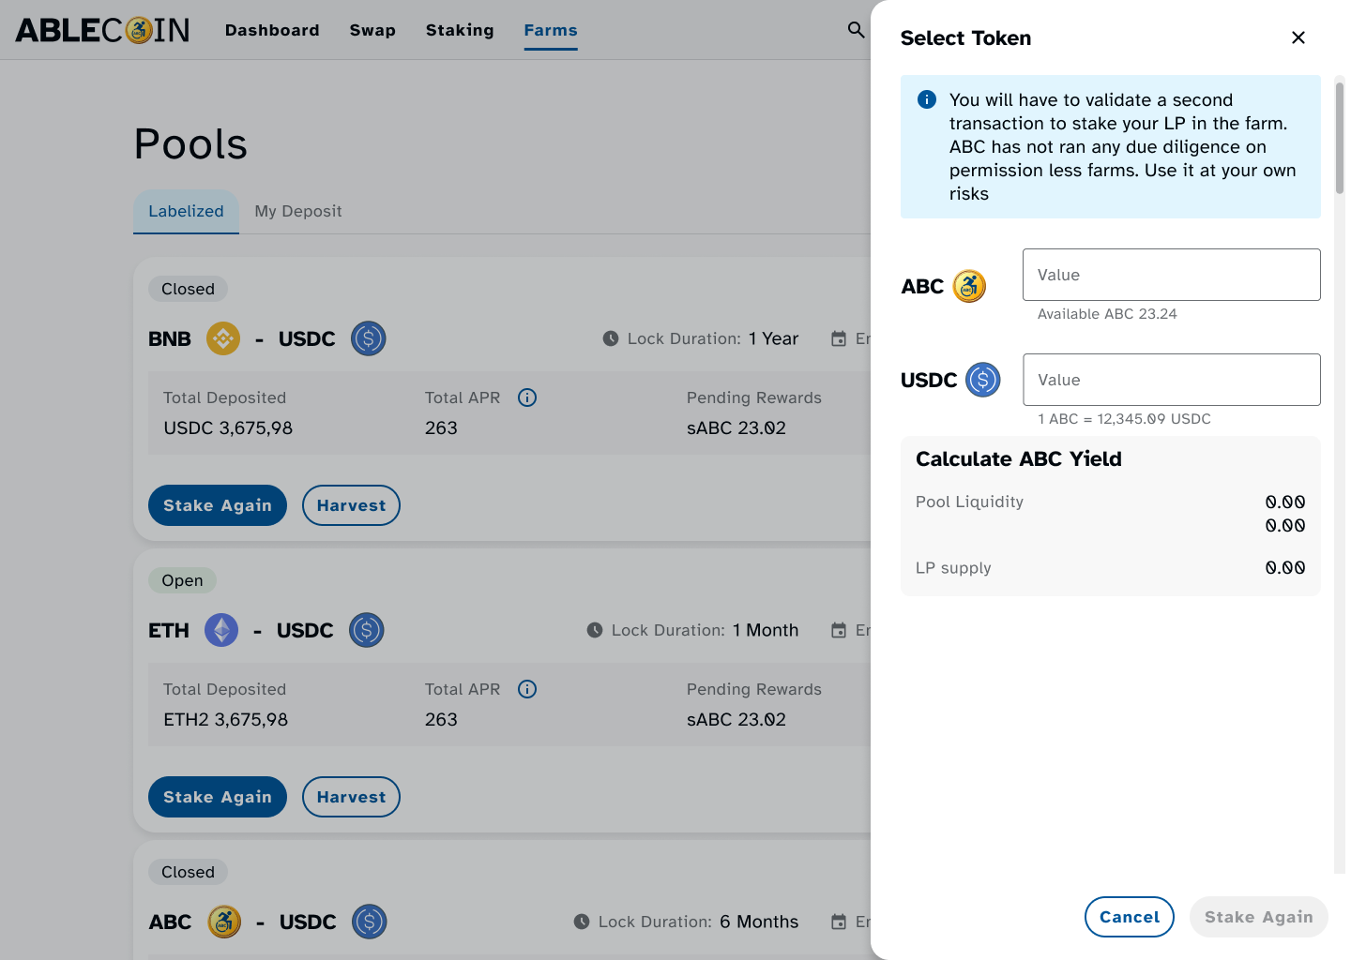The width and height of the screenshot is (1351, 960).
Task: Open the Staking nav link
Action: (x=460, y=30)
